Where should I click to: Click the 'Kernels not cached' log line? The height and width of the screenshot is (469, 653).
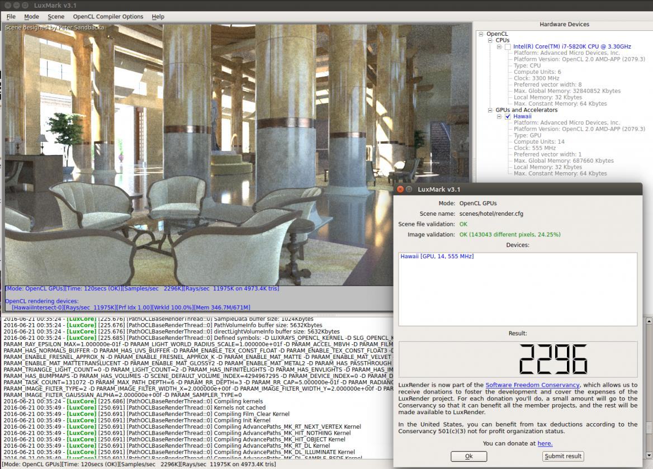(135, 408)
